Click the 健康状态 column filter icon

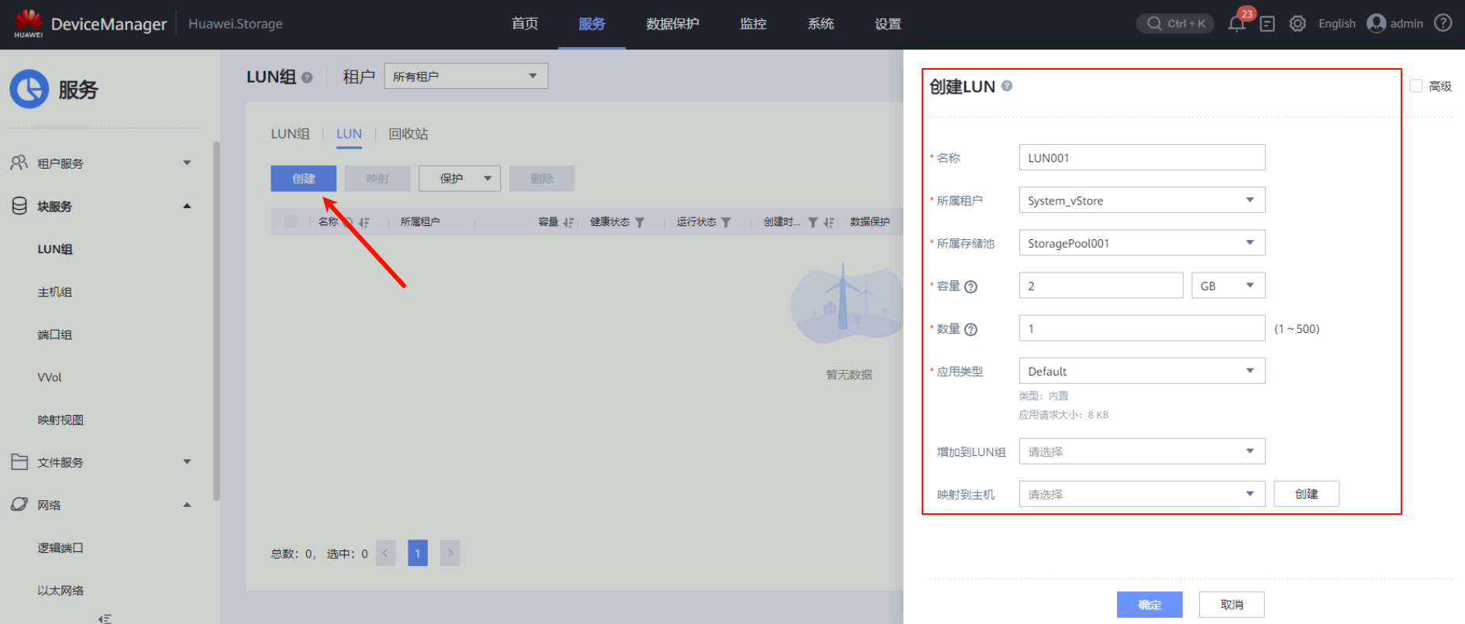tap(639, 222)
